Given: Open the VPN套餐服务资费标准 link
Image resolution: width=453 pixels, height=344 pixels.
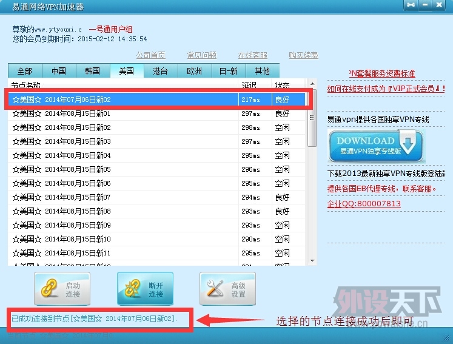Looking at the screenshot, I should coord(382,73).
